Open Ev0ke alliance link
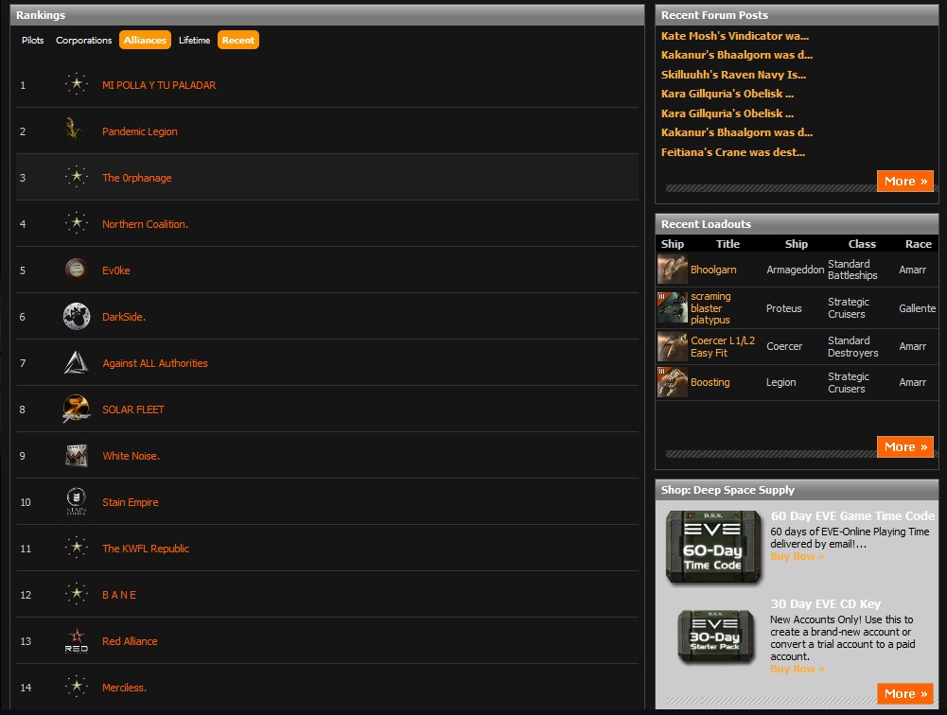The width and height of the screenshot is (947, 715). 116,270
